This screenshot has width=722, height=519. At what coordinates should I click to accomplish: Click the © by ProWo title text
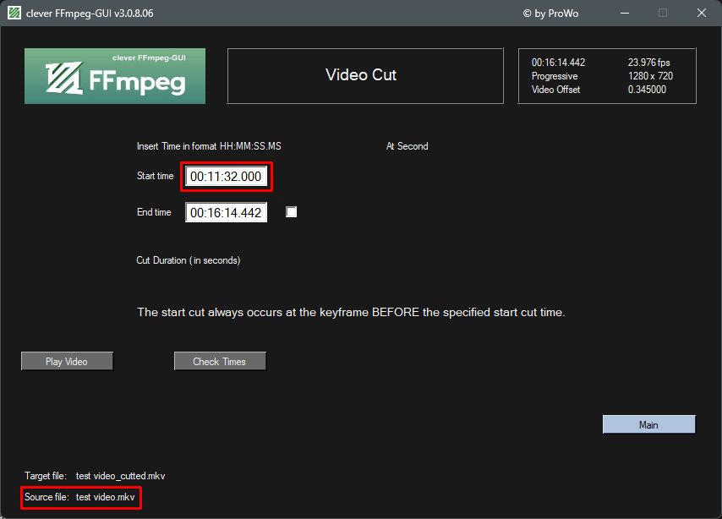(x=550, y=14)
